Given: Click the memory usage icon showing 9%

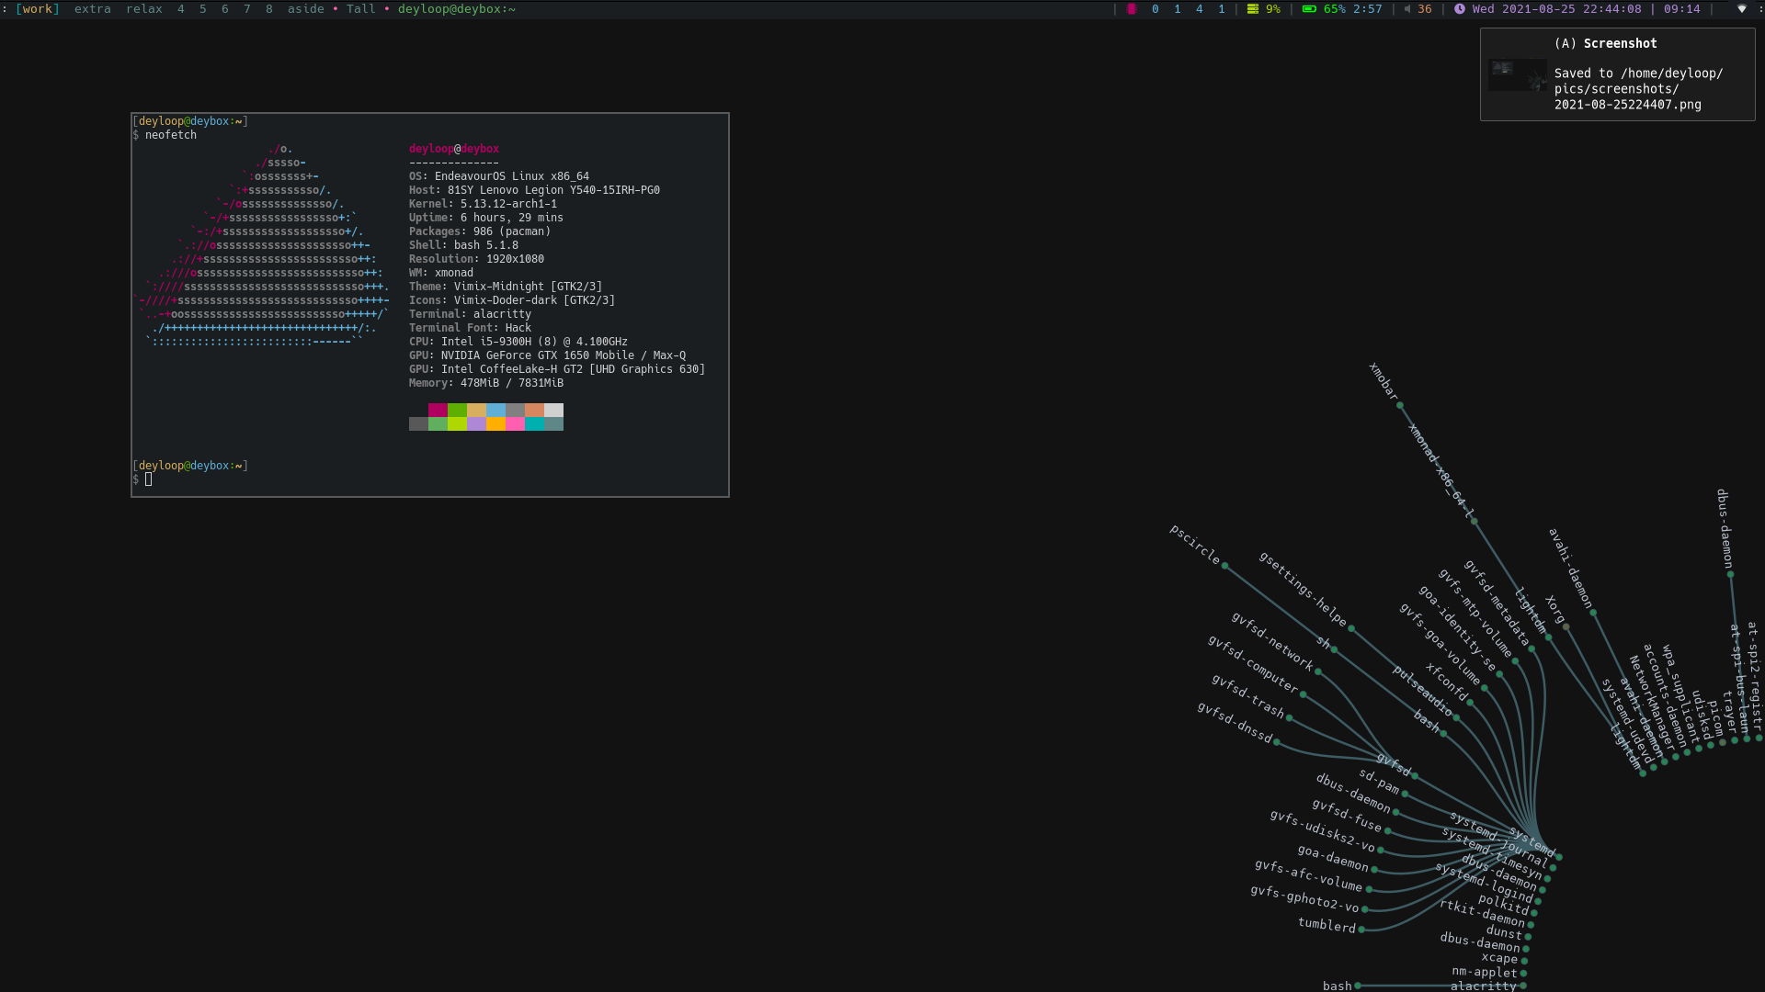Looking at the screenshot, I should 1253,9.
